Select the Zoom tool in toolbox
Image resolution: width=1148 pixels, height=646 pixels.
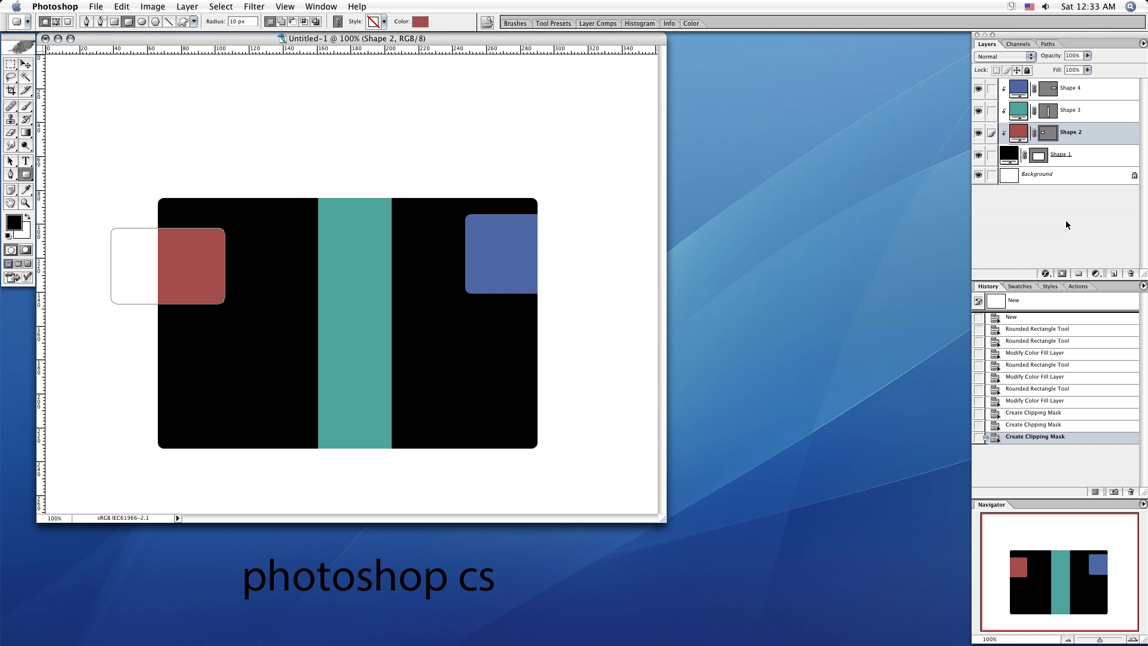click(26, 203)
